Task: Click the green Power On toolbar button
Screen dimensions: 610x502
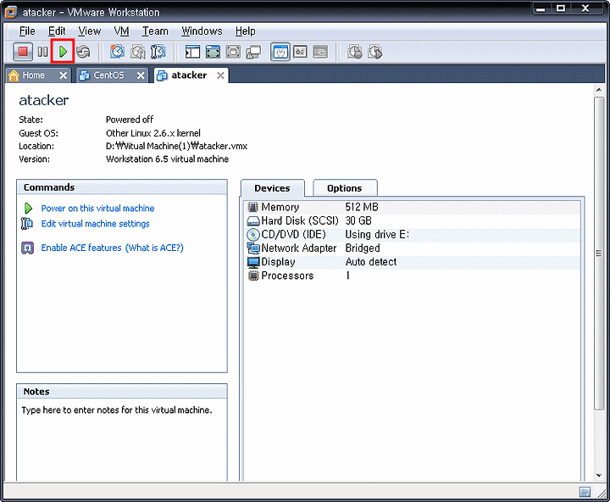Action: (63, 52)
